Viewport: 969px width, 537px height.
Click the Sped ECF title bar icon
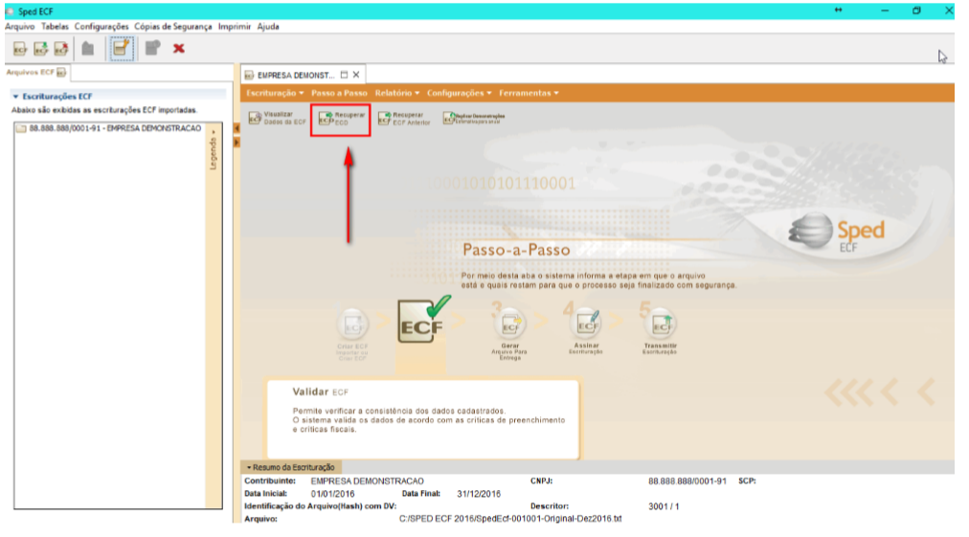tap(10, 11)
